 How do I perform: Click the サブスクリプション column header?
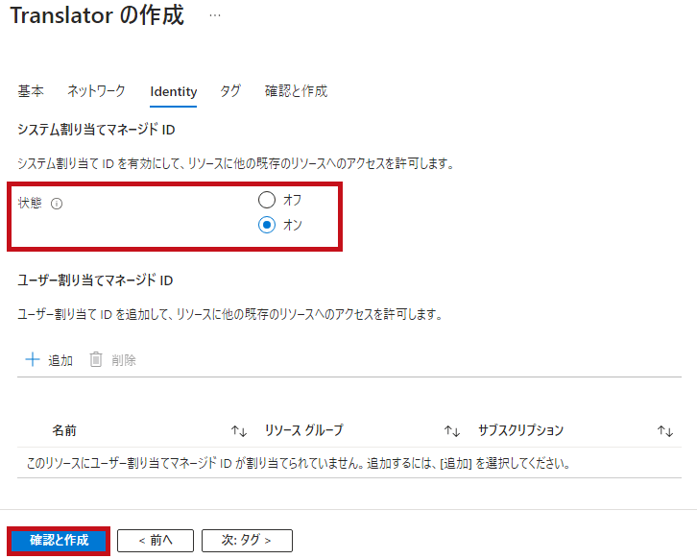click(520, 430)
